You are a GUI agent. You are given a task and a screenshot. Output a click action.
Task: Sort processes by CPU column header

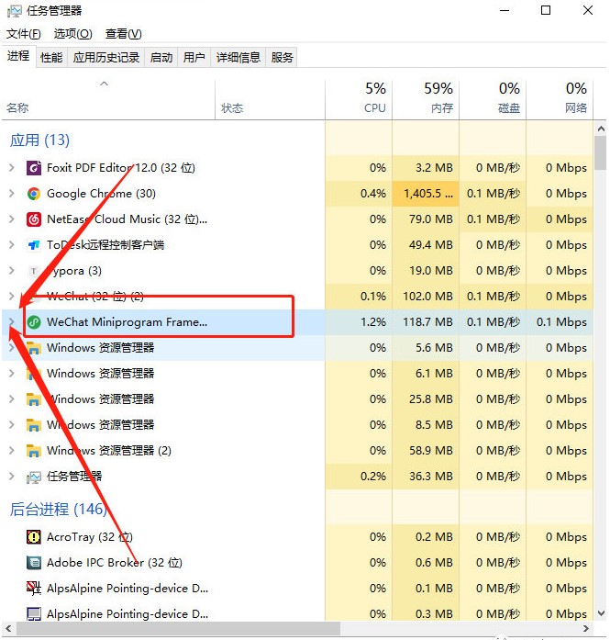(x=359, y=100)
